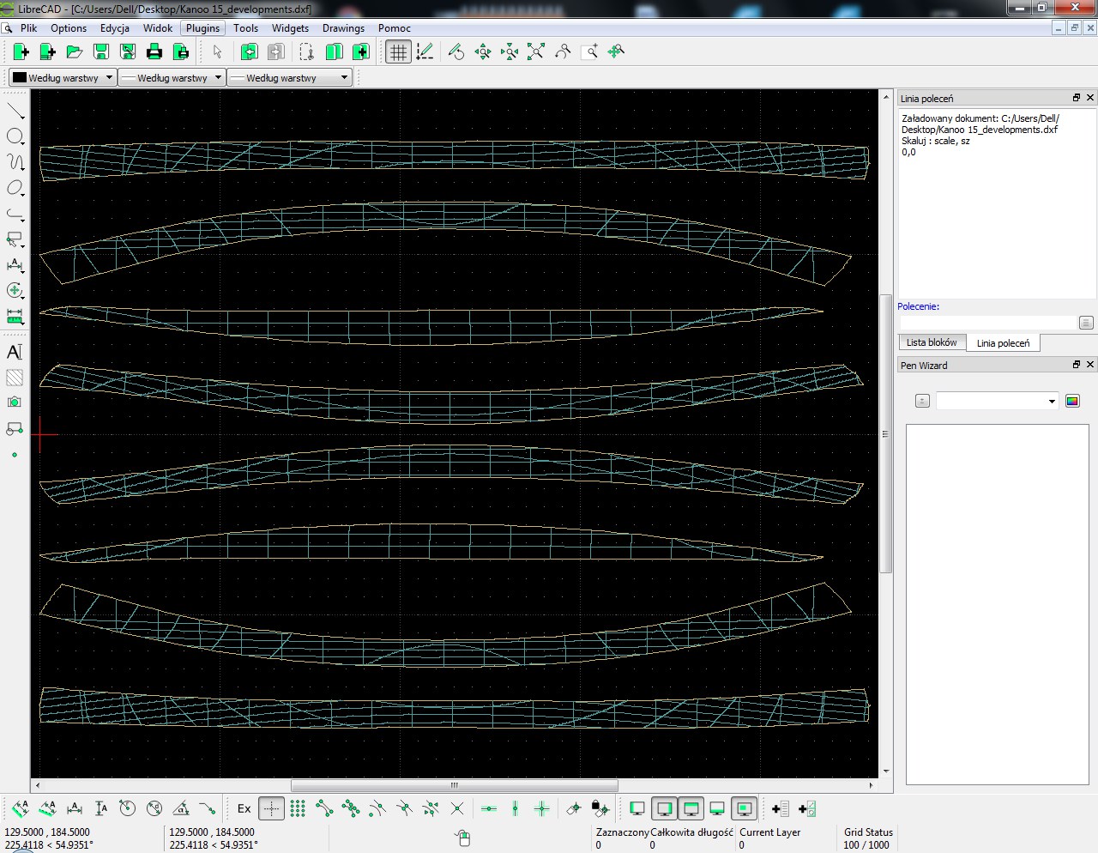Switch to the Linia poleceń tab
Viewport: 1098px width, 853px height.
pos(1003,342)
